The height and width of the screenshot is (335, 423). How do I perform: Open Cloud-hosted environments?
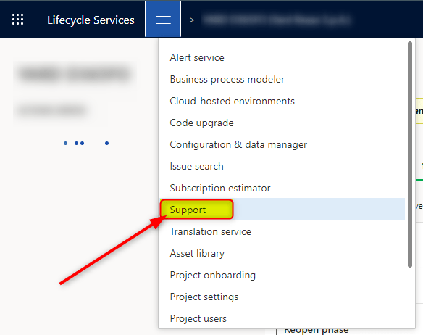282,101
